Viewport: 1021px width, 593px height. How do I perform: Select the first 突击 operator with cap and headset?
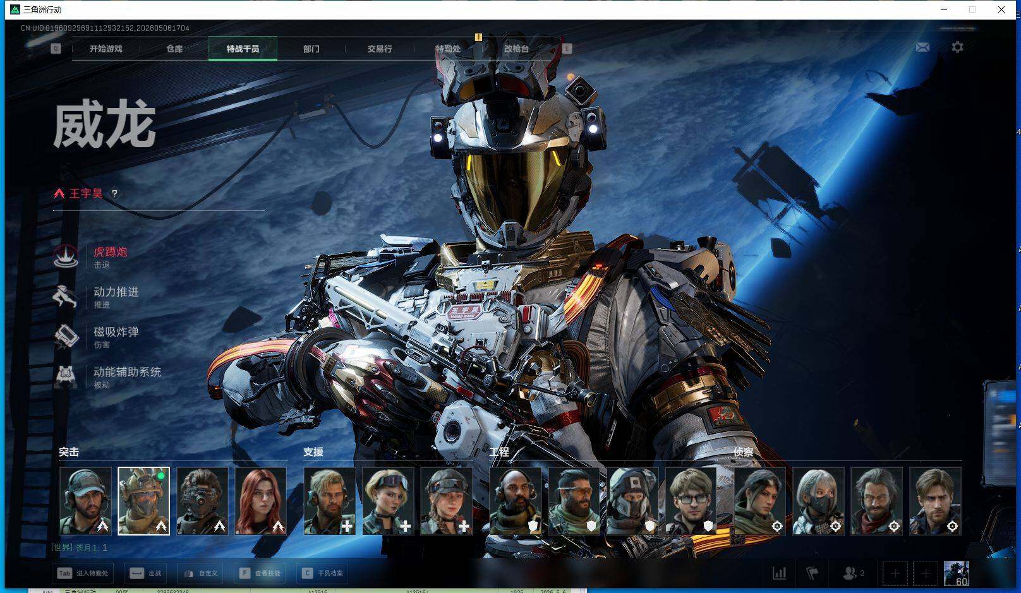[85, 501]
